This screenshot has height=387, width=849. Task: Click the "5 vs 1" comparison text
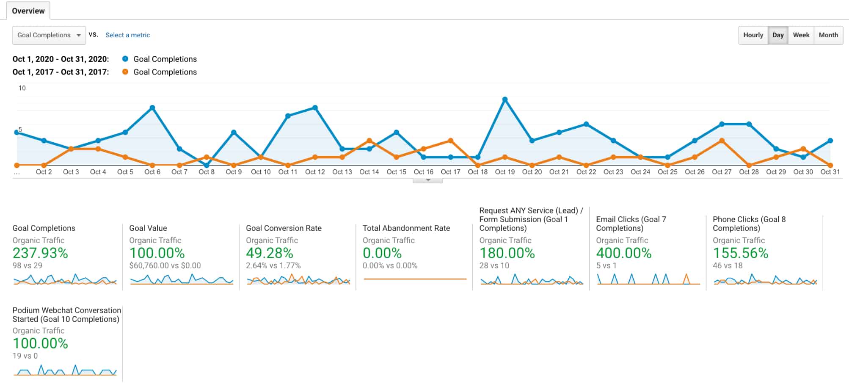(x=606, y=265)
